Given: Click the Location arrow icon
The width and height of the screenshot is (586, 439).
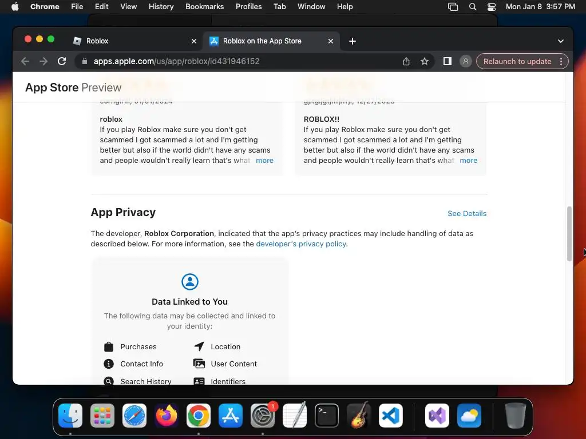Looking at the screenshot, I should click(199, 346).
